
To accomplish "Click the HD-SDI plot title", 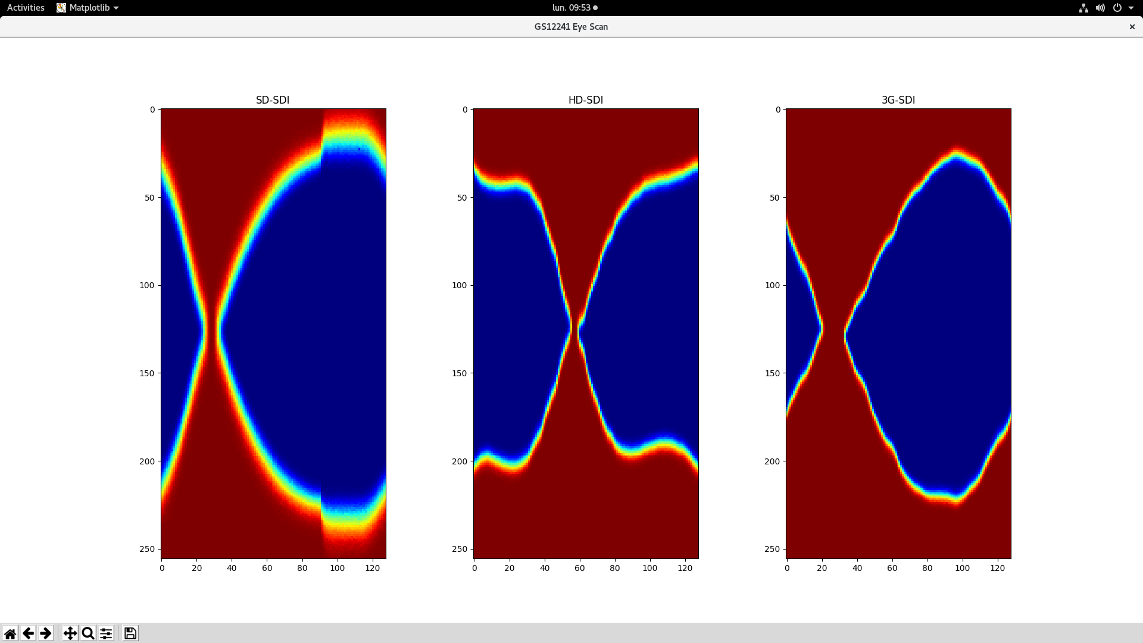I will (x=586, y=100).
